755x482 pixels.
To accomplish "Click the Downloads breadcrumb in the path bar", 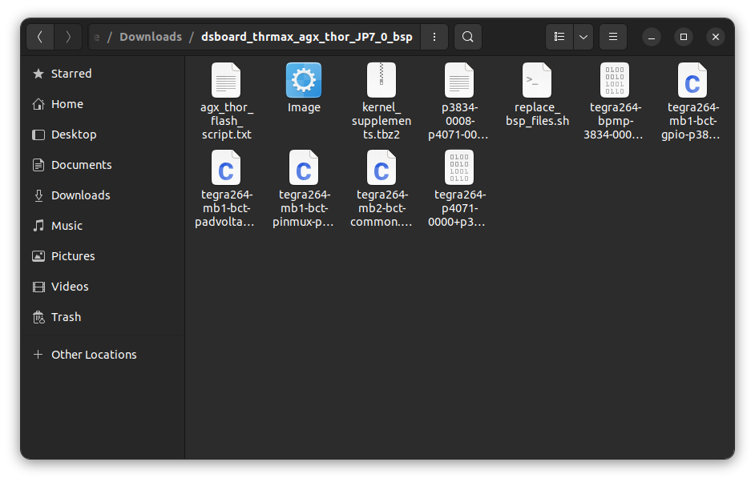I will click(150, 36).
